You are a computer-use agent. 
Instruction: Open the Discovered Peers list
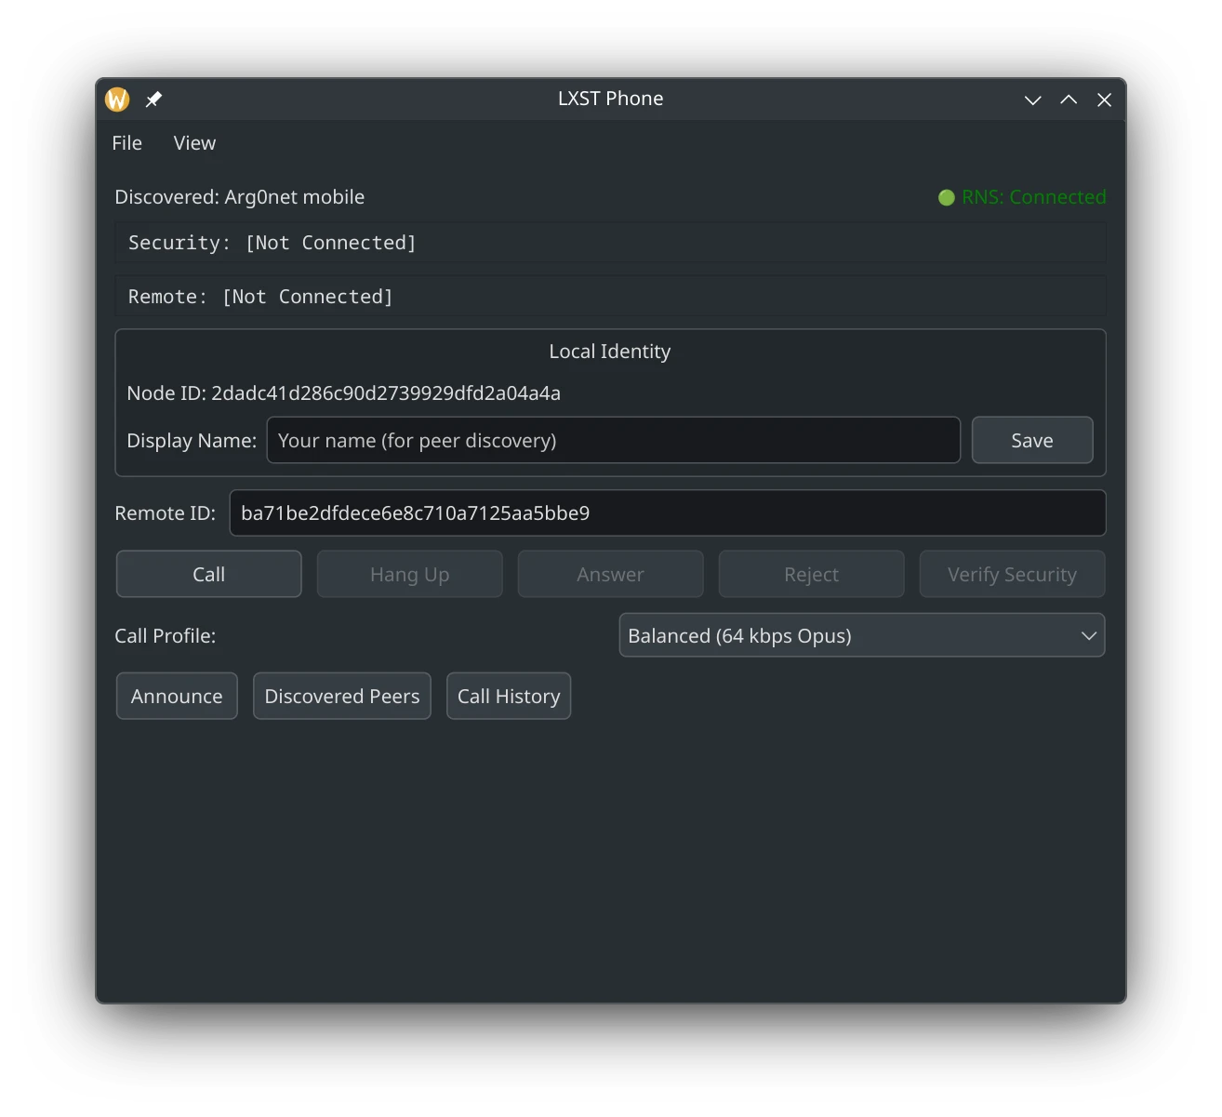341,697
